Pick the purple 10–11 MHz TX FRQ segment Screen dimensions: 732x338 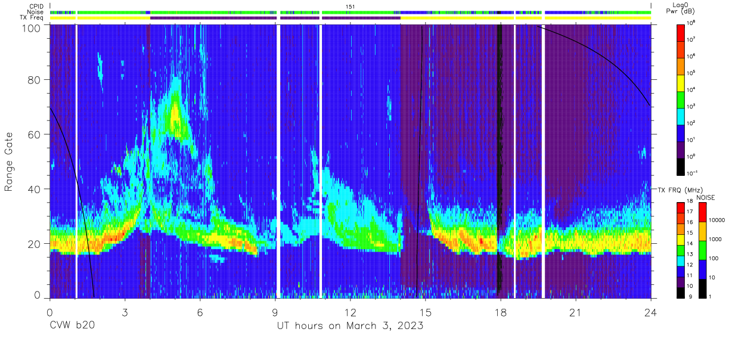click(x=681, y=282)
